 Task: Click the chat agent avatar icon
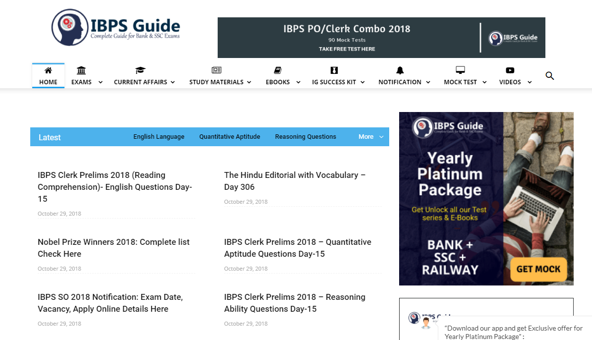[426, 323]
